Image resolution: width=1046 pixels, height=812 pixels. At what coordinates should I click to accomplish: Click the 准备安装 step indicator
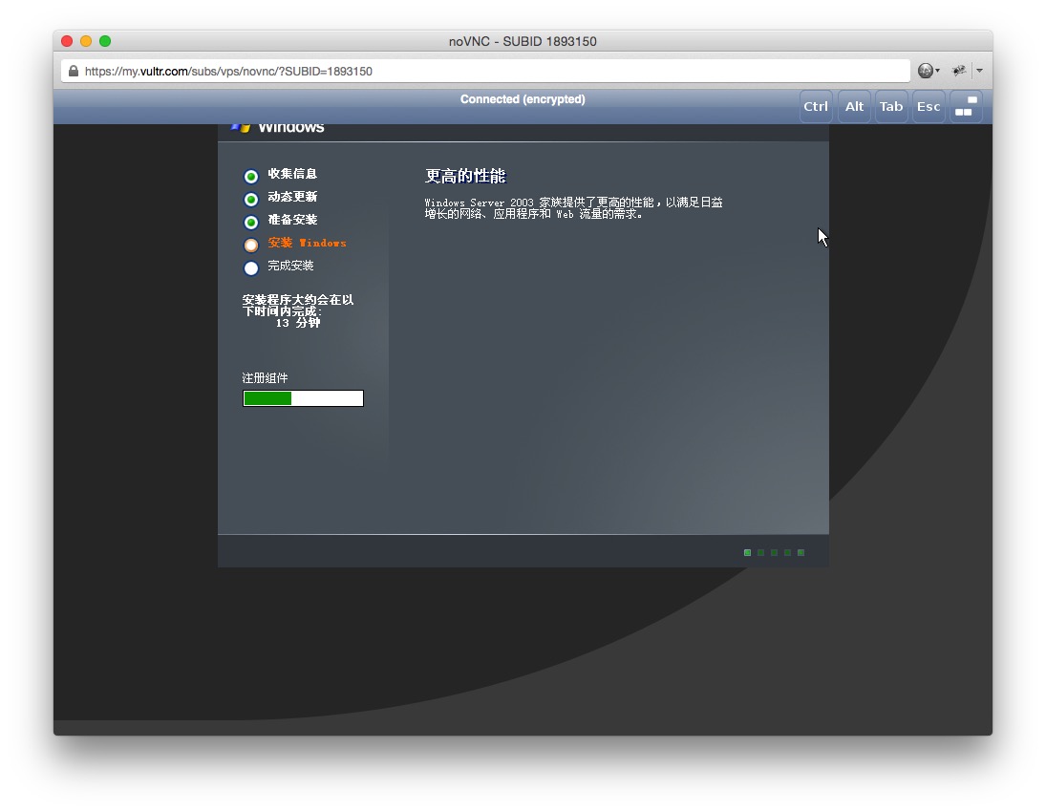pyautogui.click(x=251, y=223)
